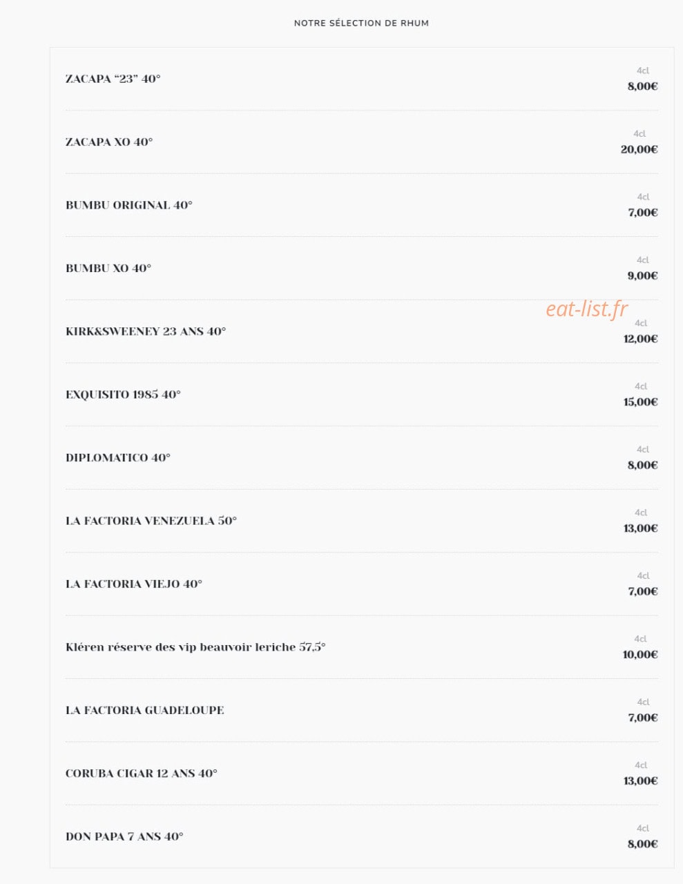Click the eat-list.fr watermark

tap(587, 309)
